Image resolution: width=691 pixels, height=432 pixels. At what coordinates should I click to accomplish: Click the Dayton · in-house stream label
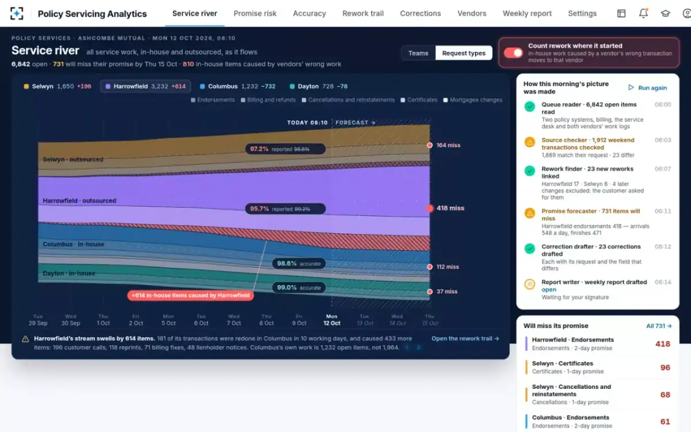click(x=69, y=274)
